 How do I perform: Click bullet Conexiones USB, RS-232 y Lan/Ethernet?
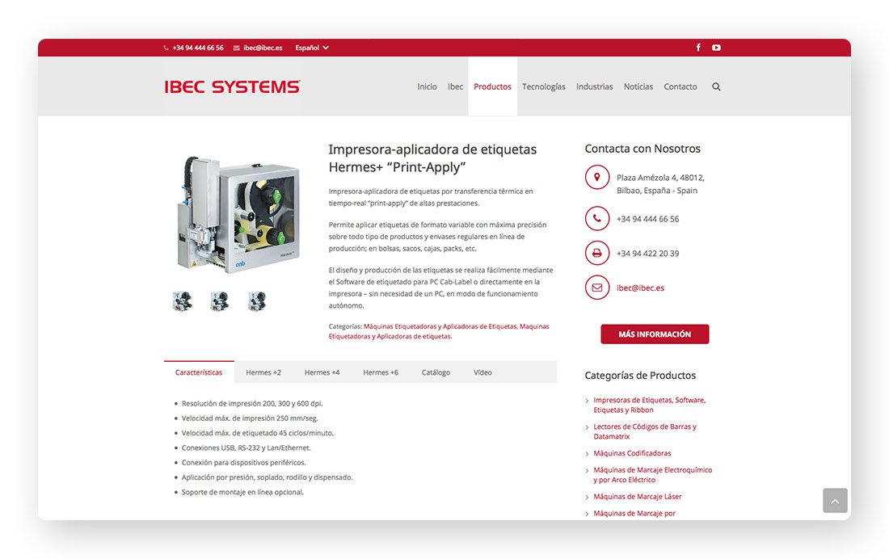pyautogui.click(x=246, y=448)
